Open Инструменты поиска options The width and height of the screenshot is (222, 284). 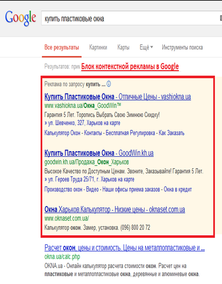tap(182, 47)
